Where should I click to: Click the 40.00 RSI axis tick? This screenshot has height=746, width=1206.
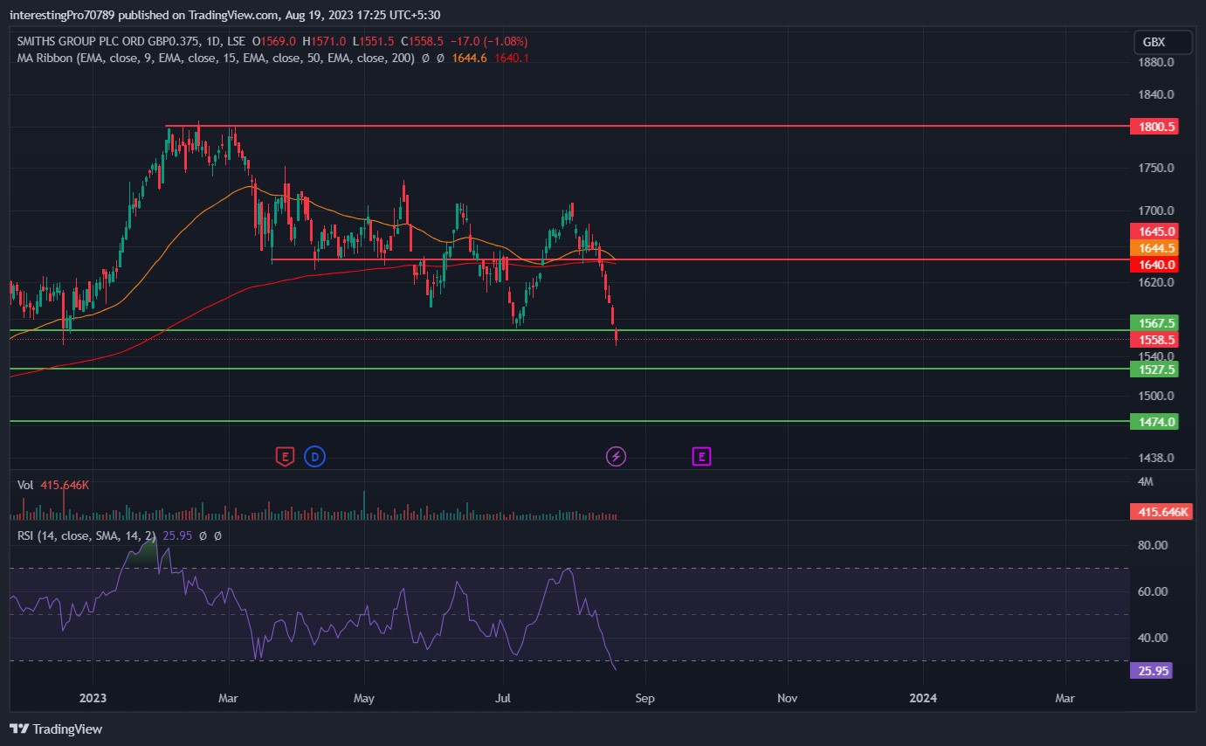tap(1154, 638)
